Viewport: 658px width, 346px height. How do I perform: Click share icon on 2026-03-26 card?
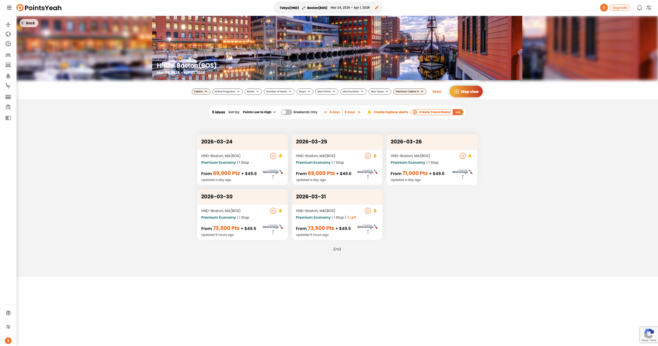[x=462, y=156]
